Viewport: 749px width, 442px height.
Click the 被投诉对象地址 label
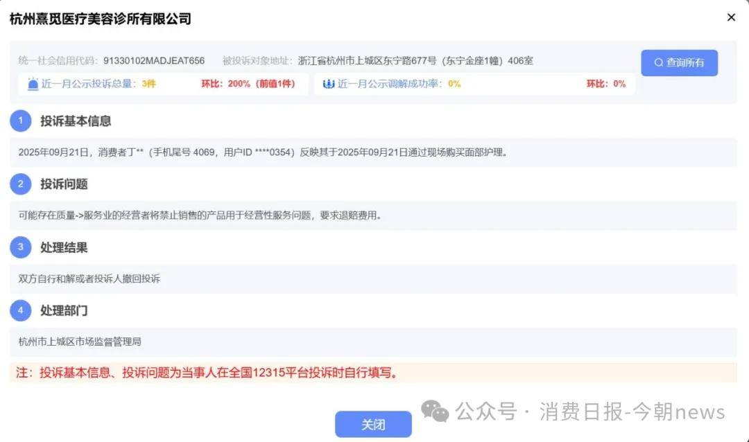point(257,61)
